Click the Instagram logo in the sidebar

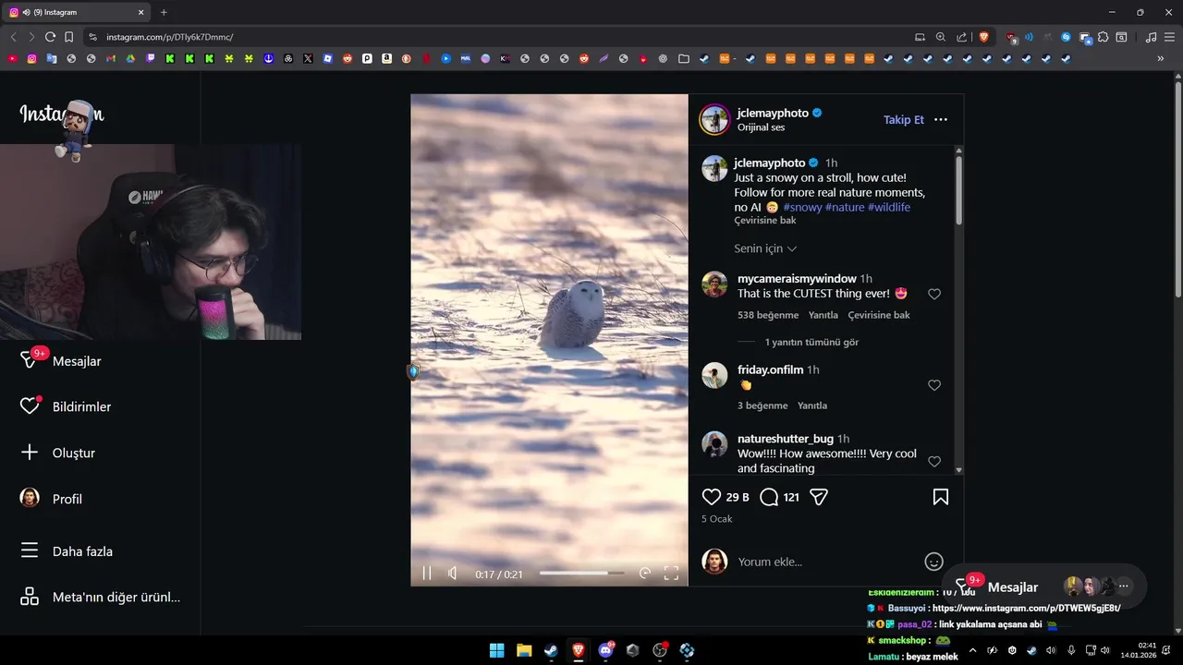(x=61, y=115)
